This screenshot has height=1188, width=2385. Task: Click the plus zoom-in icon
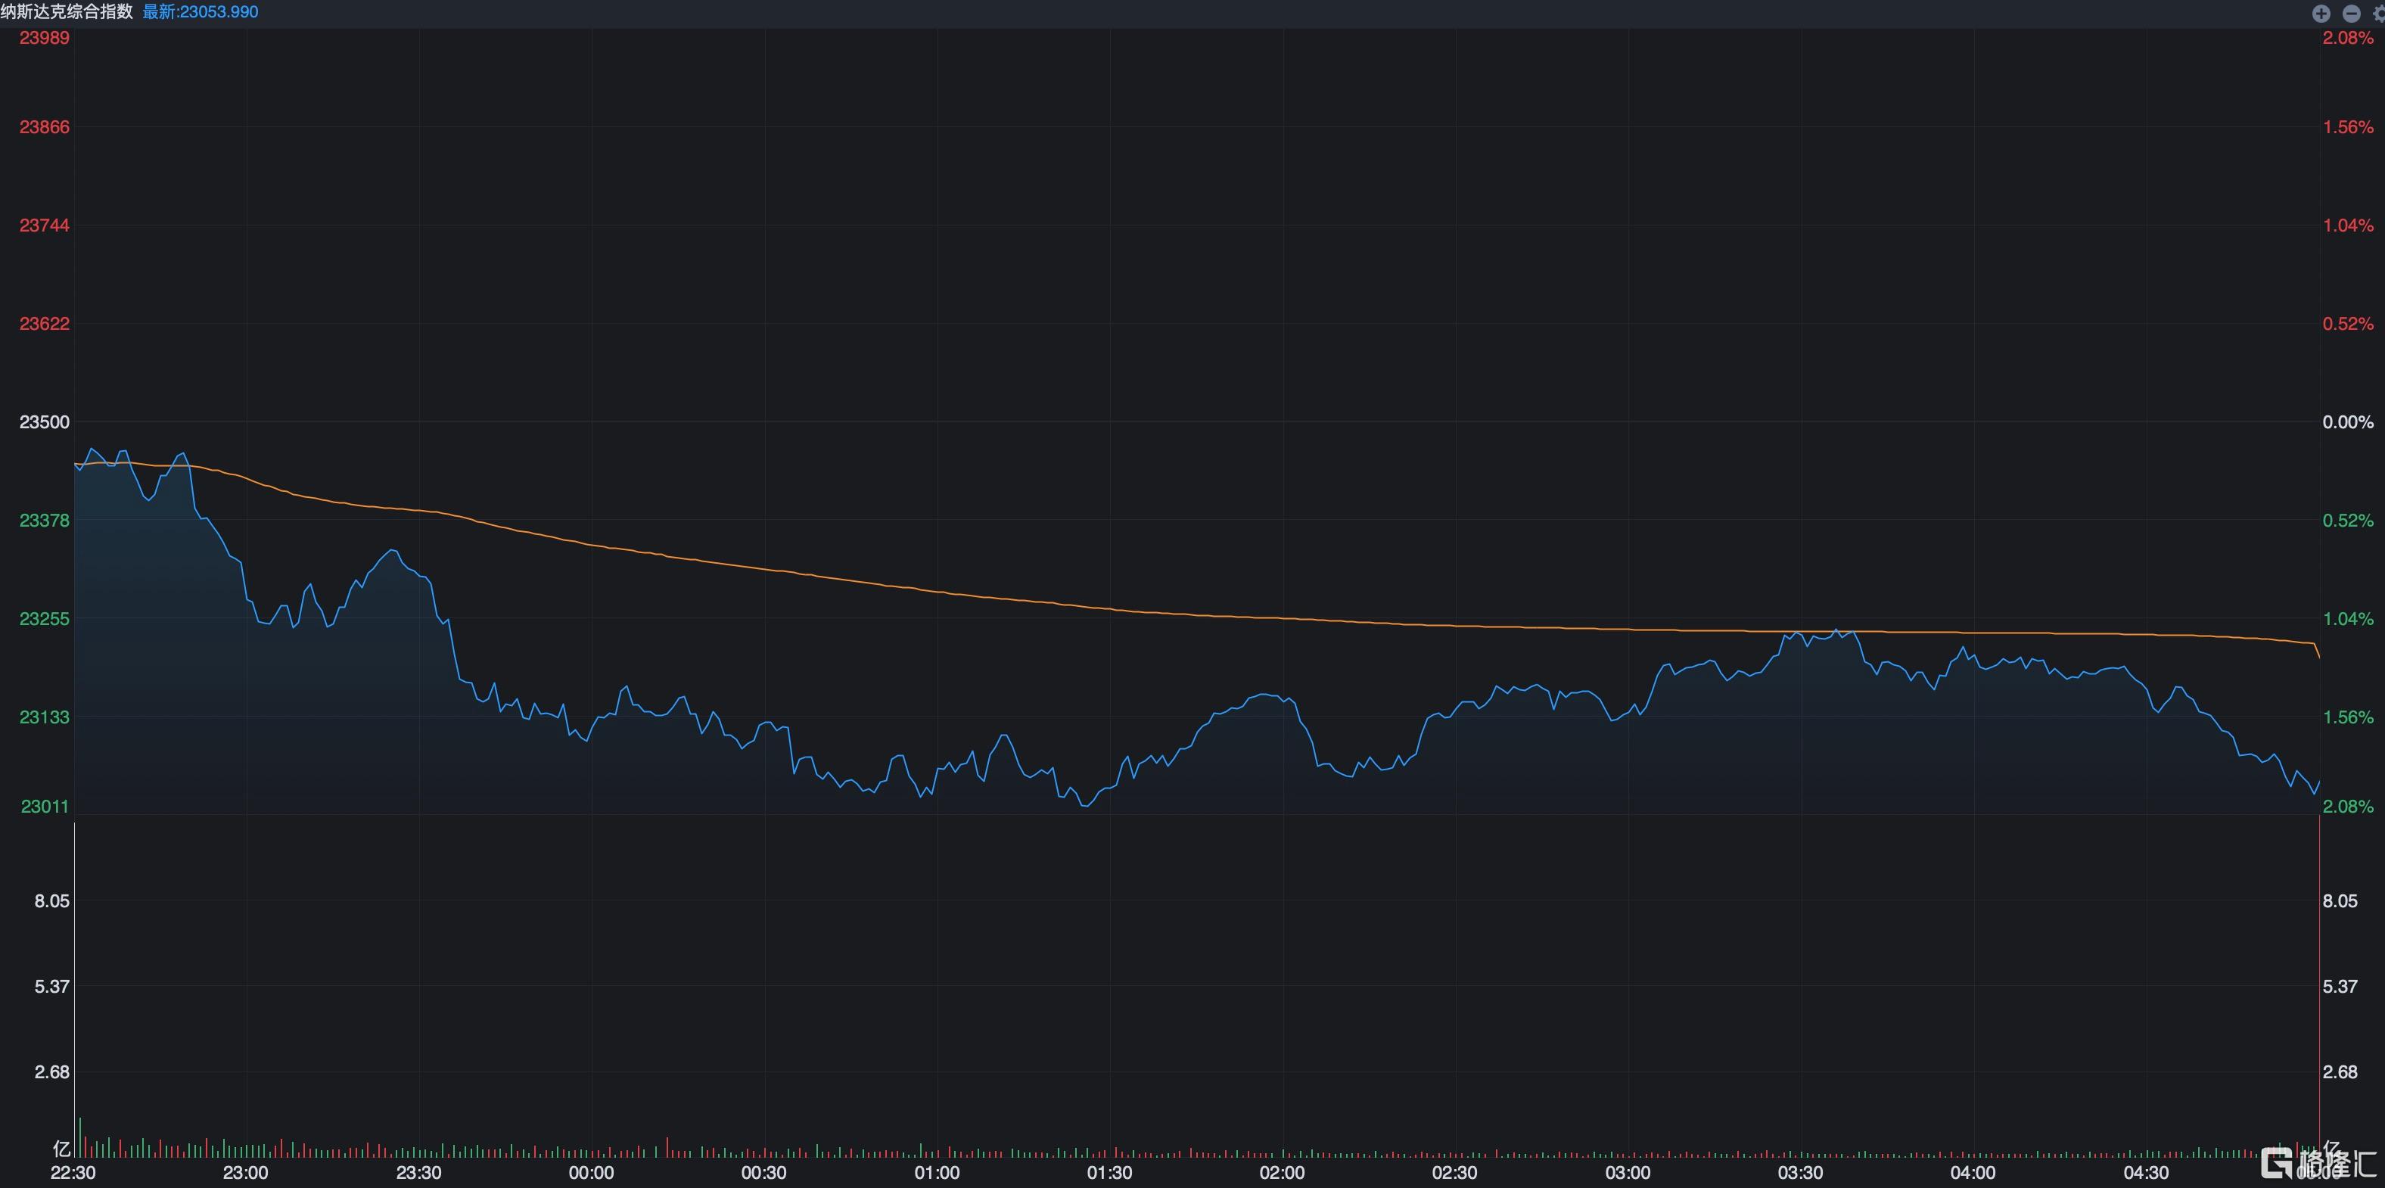(x=2321, y=13)
